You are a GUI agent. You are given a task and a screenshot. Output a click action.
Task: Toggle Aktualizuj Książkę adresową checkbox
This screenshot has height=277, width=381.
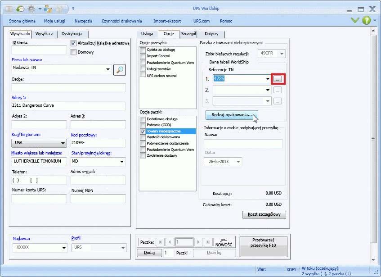coord(73,43)
